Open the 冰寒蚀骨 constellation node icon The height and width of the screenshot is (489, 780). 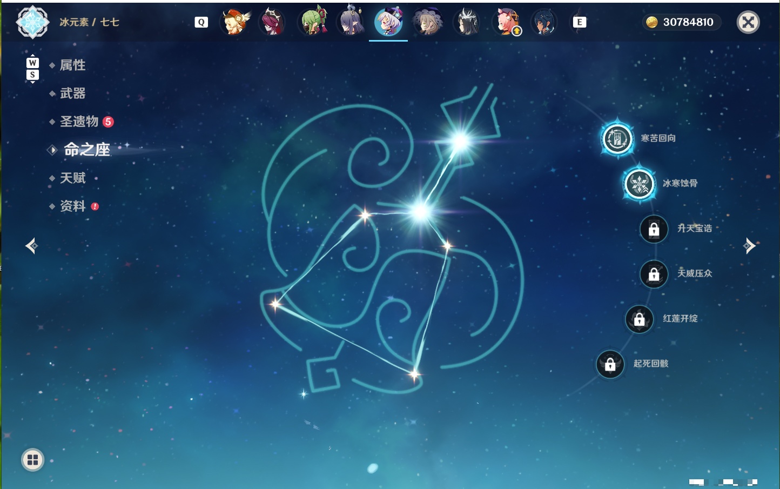tap(640, 184)
